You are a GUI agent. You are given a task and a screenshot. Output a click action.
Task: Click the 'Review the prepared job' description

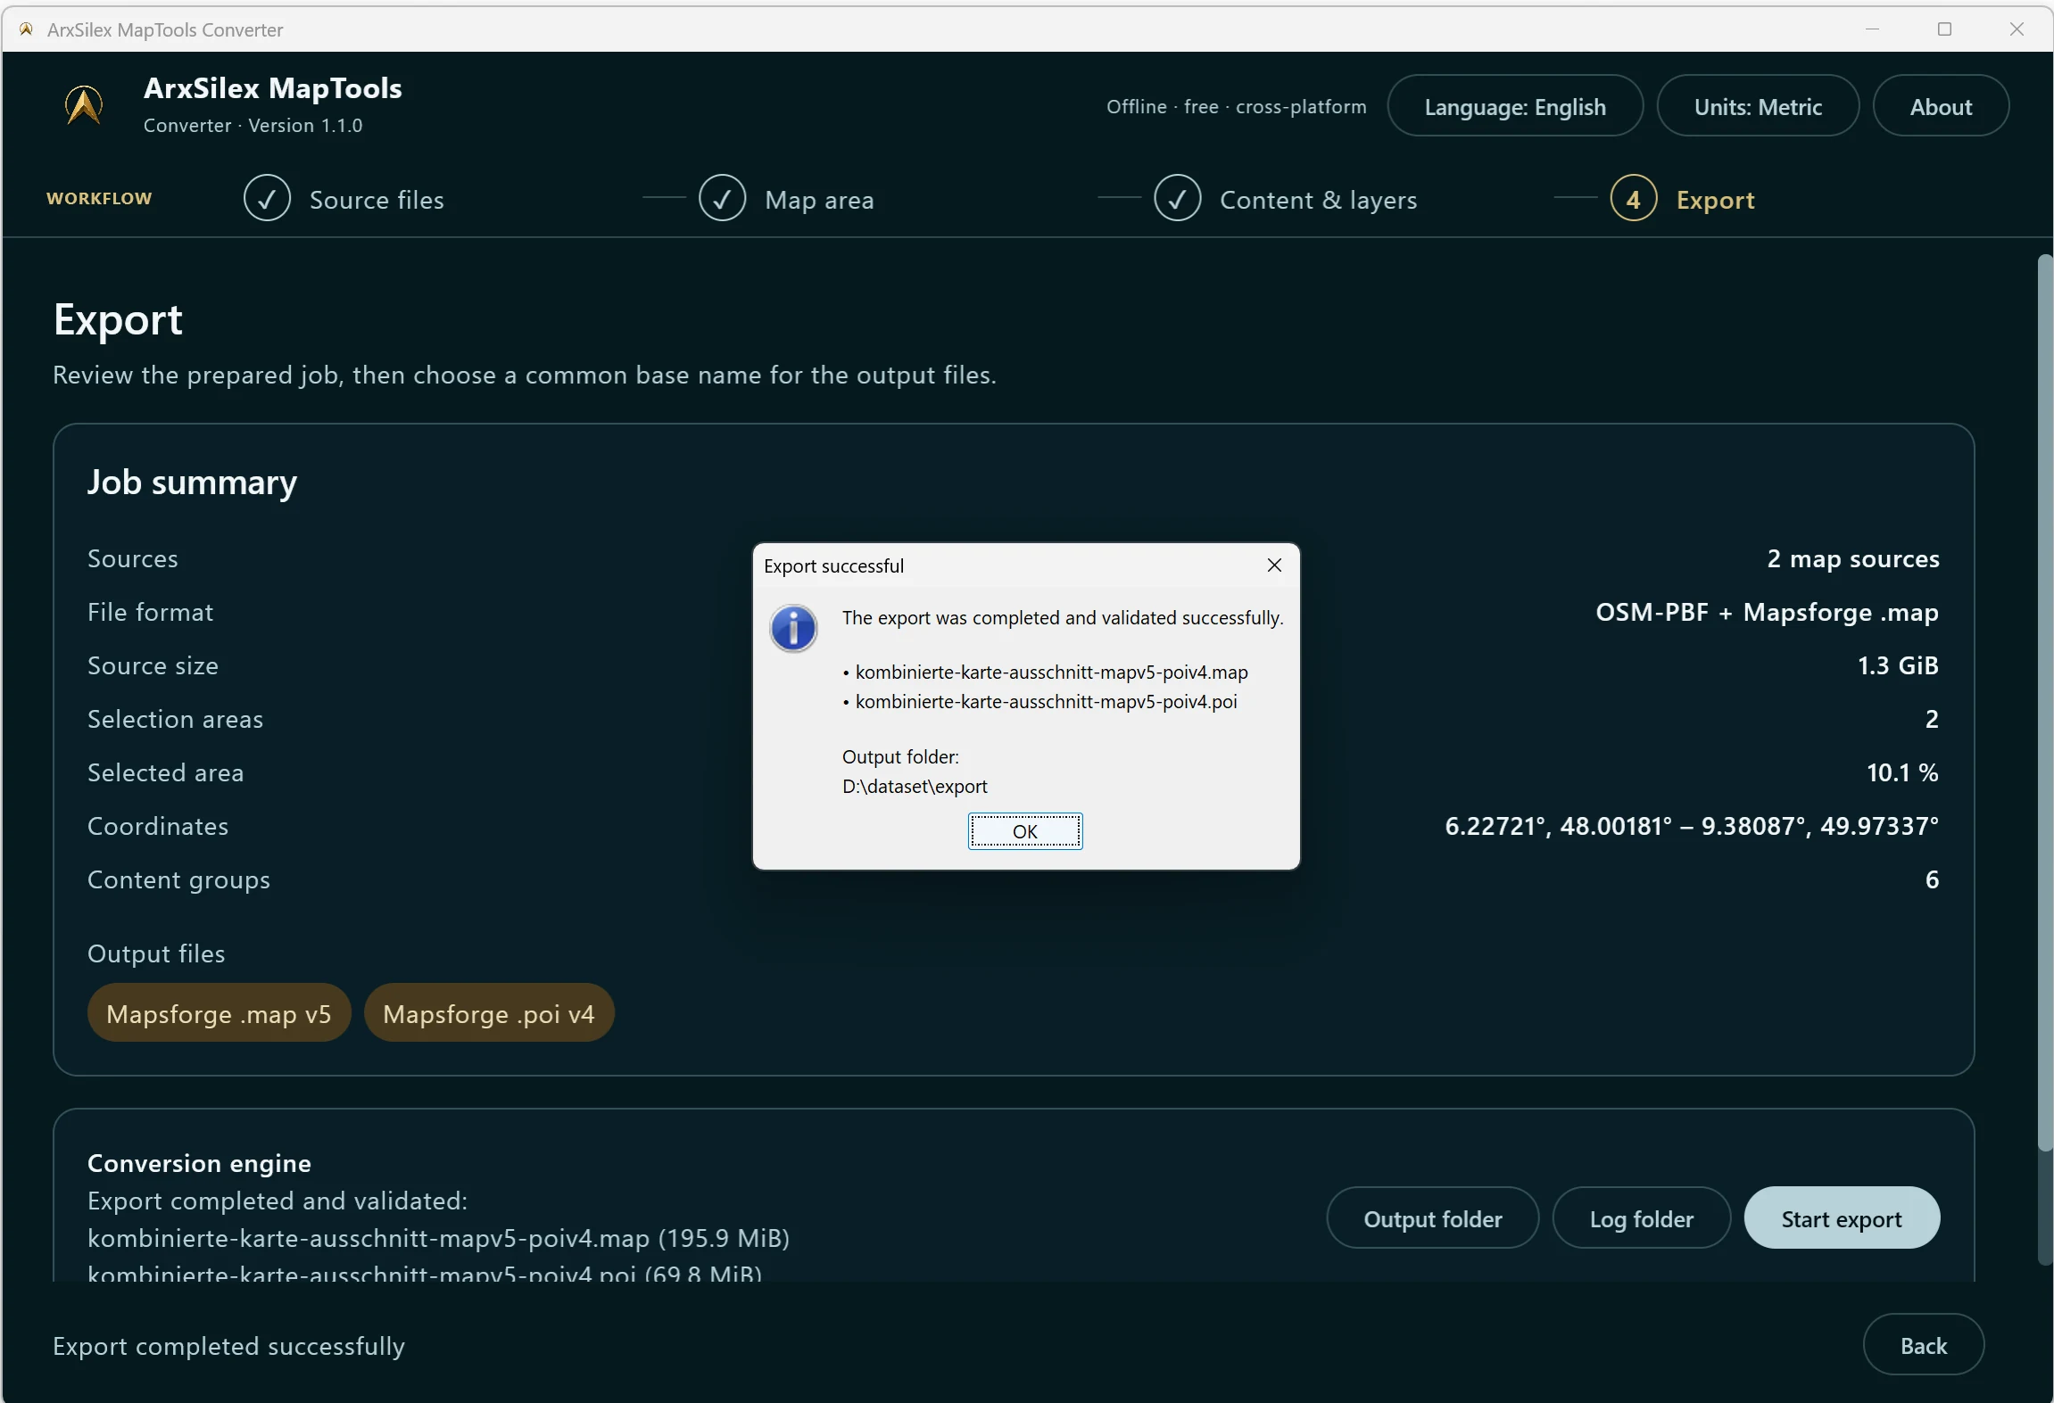pyautogui.click(x=525, y=375)
